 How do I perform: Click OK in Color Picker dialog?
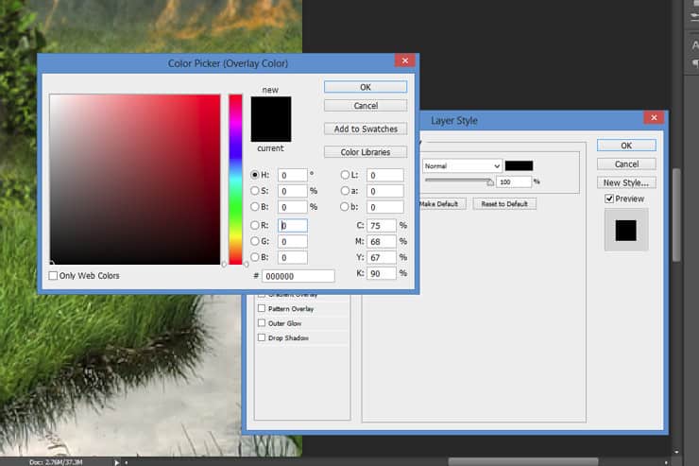coord(366,87)
